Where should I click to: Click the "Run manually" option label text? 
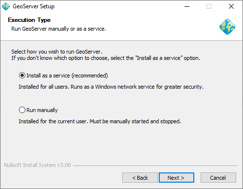tap(42, 110)
